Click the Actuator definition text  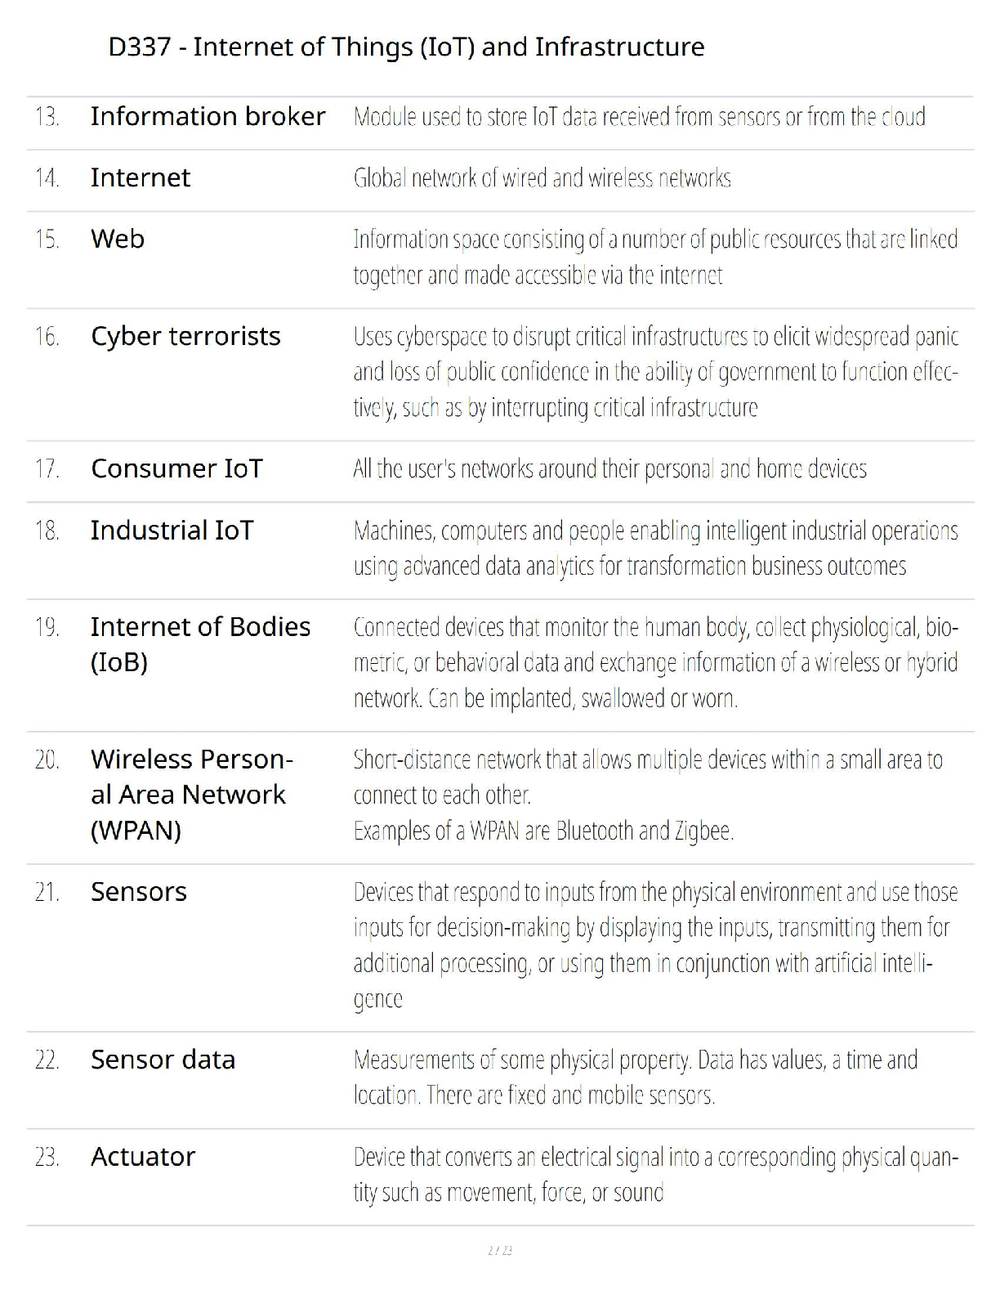[655, 1175]
